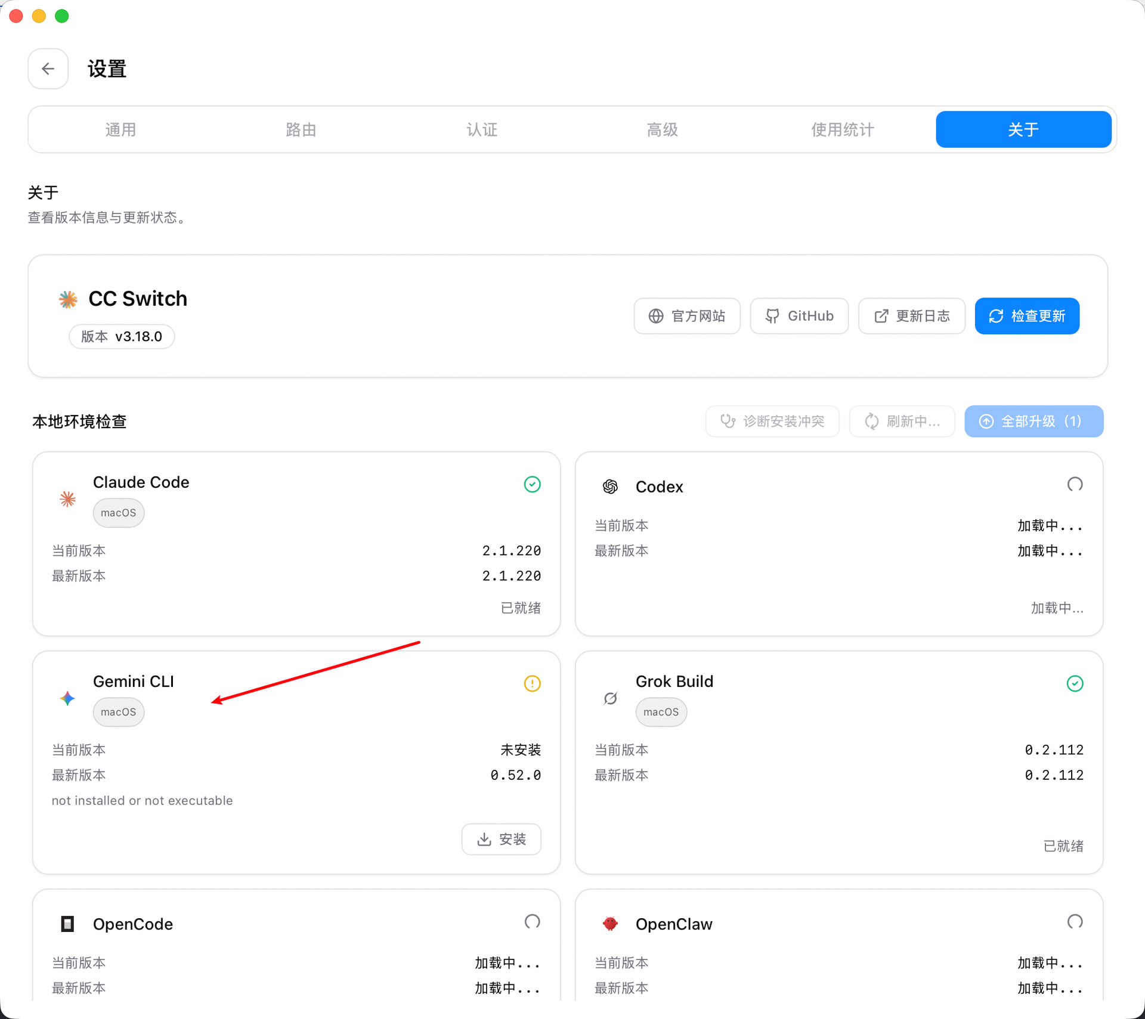Click the OpenClaw loading spinner icon
The width and height of the screenshot is (1145, 1019).
[1075, 922]
